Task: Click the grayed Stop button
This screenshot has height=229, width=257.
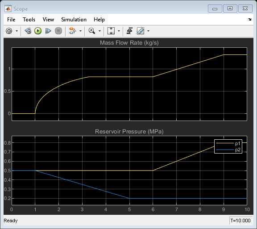Action: [58, 31]
